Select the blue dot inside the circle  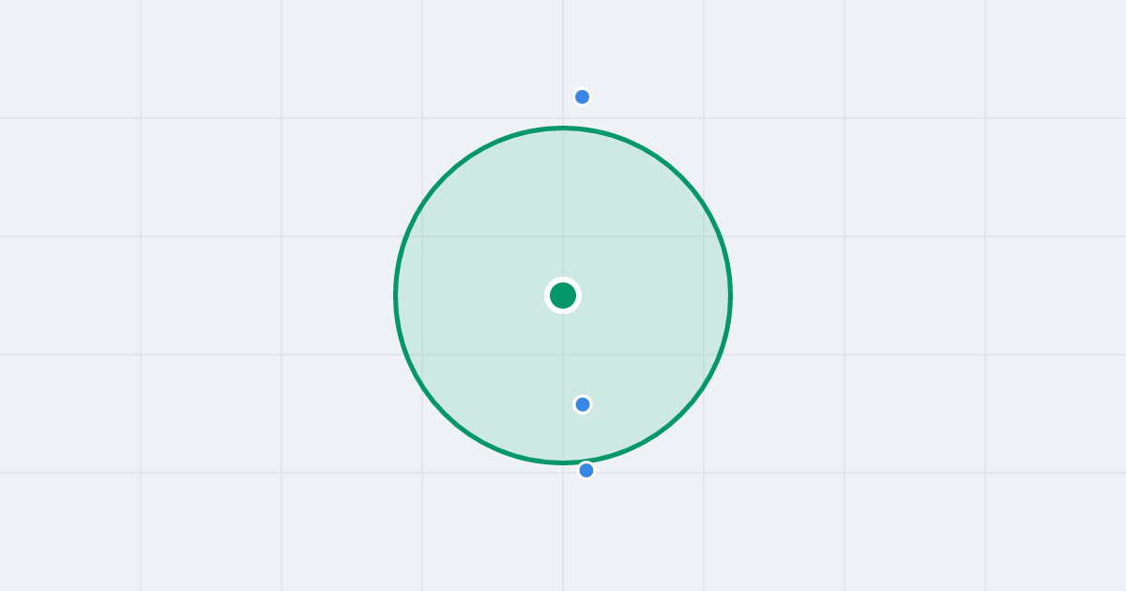click(x=583, y=404)
